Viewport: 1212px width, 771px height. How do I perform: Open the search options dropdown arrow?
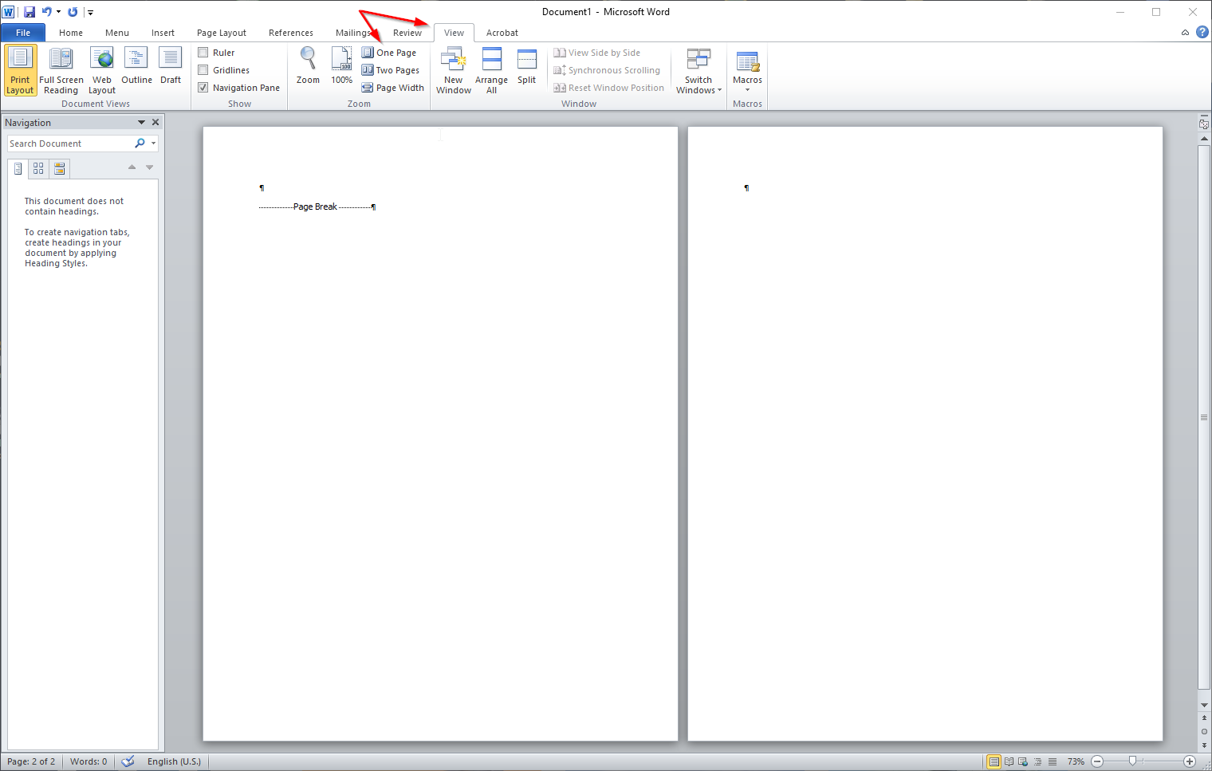click(x=154, y=144)
